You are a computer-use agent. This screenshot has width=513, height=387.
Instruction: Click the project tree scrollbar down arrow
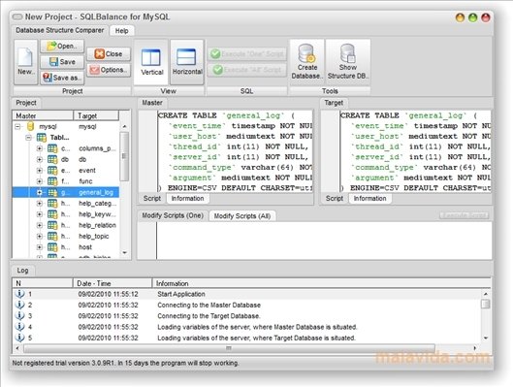[125, 253]
